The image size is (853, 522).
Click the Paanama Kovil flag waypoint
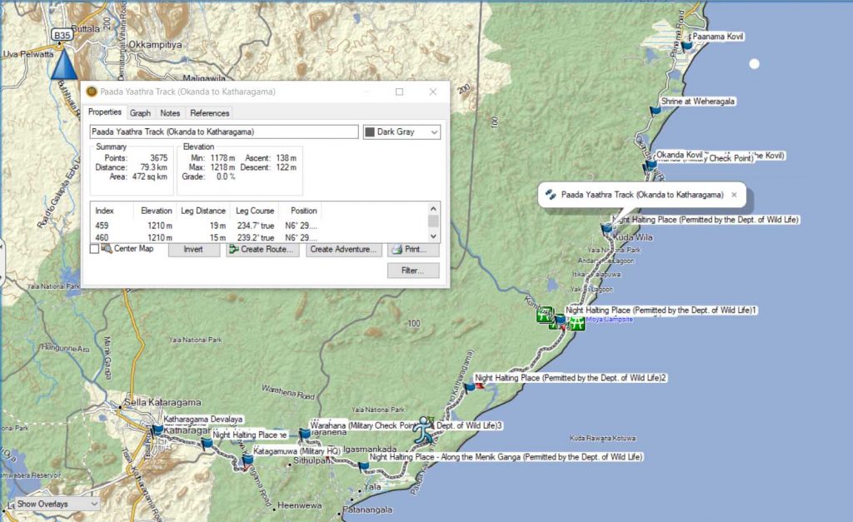686,46
